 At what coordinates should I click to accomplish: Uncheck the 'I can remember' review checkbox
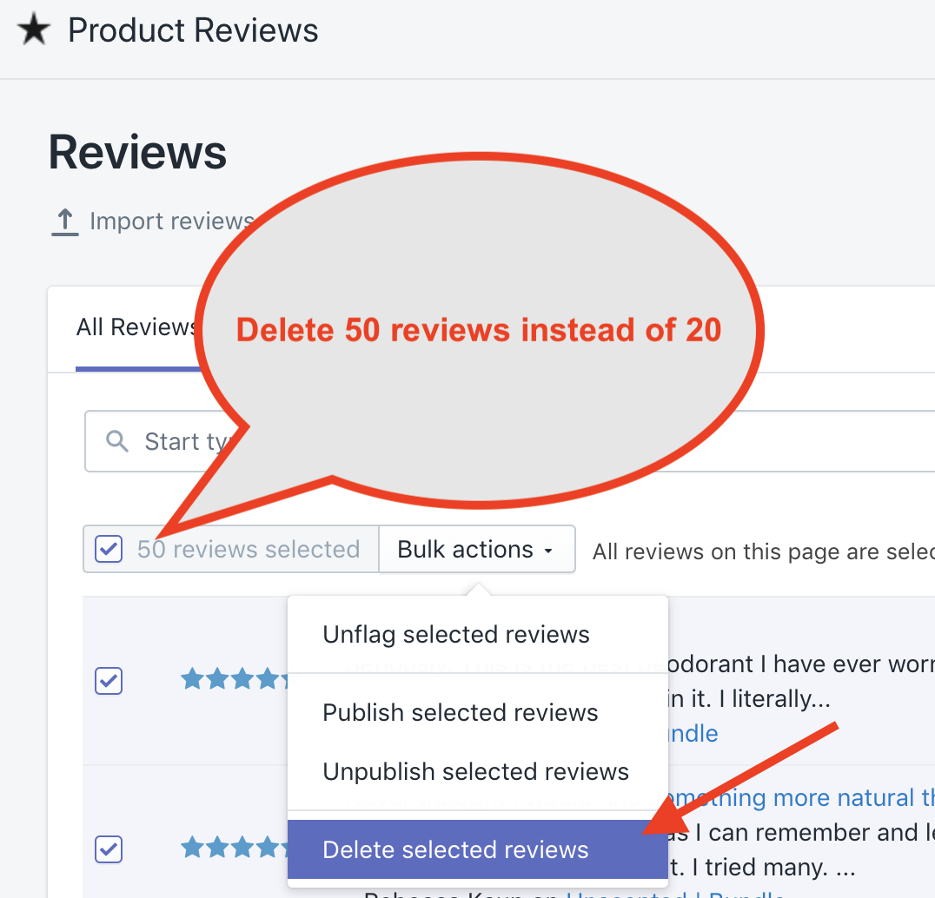109,849
